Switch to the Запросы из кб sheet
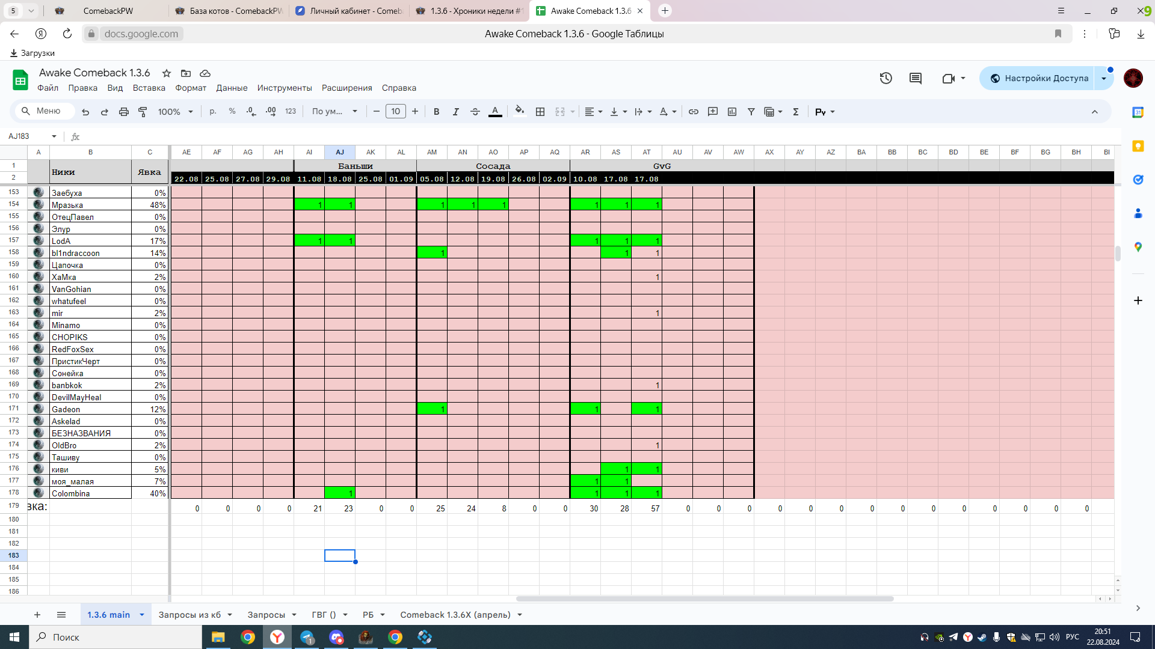The width and height of the screenshot is (1155, 649). click(x=189, y=615)
